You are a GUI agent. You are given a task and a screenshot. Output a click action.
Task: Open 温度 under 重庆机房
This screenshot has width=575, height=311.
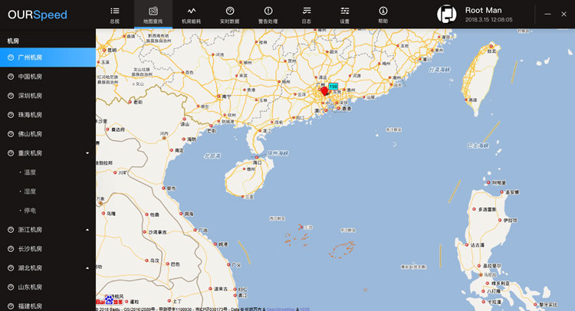tap(31, 172)
